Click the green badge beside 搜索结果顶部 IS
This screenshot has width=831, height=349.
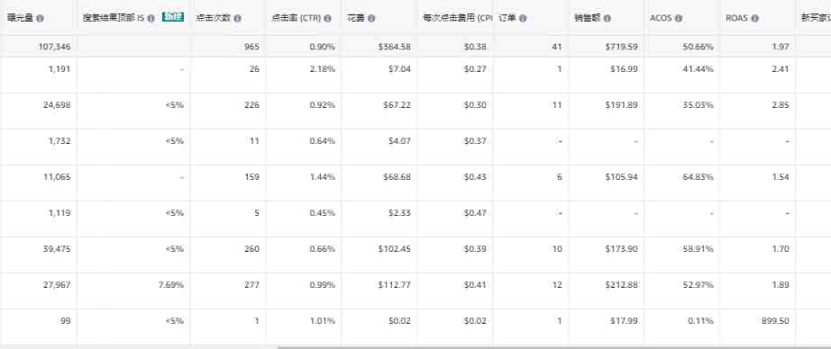(173, 18)
